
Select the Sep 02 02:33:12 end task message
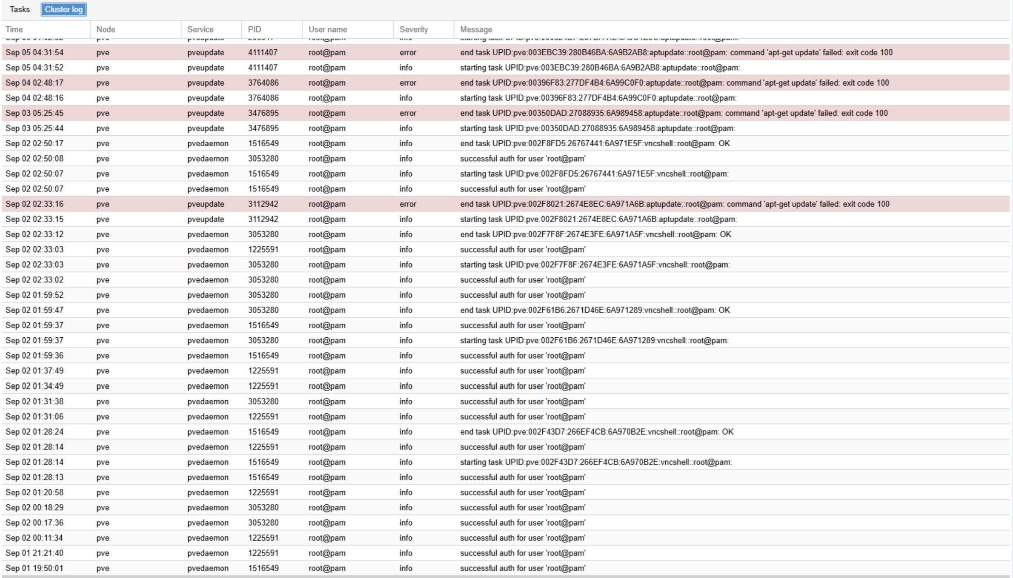pos(595,234)
